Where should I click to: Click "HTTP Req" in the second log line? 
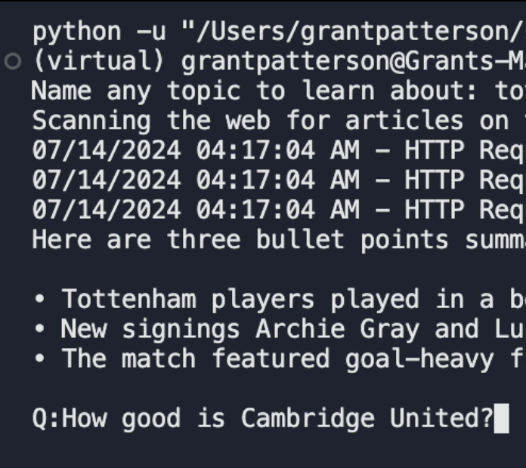click(461, 180)
